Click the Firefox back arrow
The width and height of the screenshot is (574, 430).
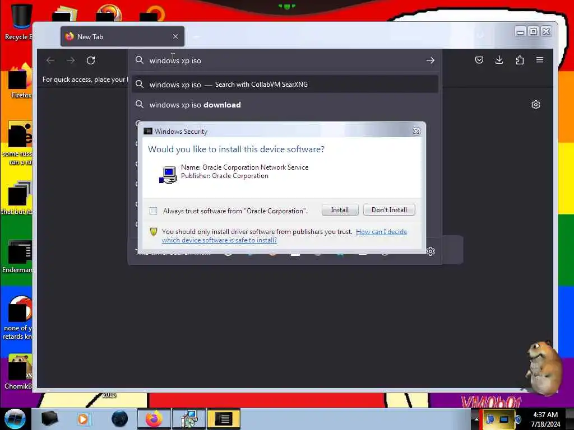coord(50,60)
